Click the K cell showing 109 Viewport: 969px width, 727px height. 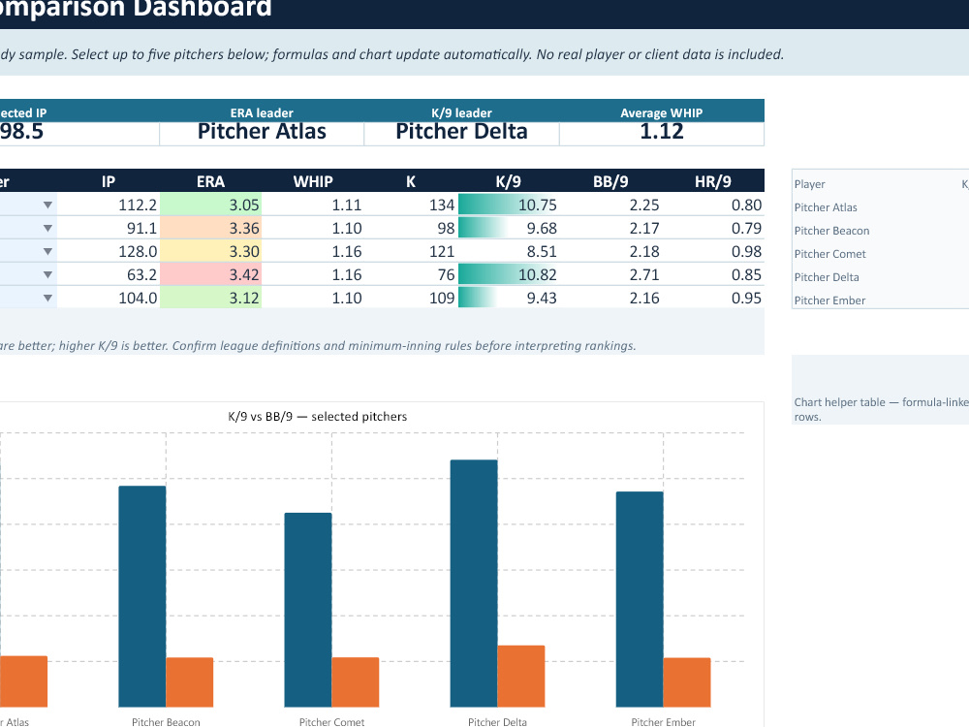pyautogui.click(x=411, y=298)
